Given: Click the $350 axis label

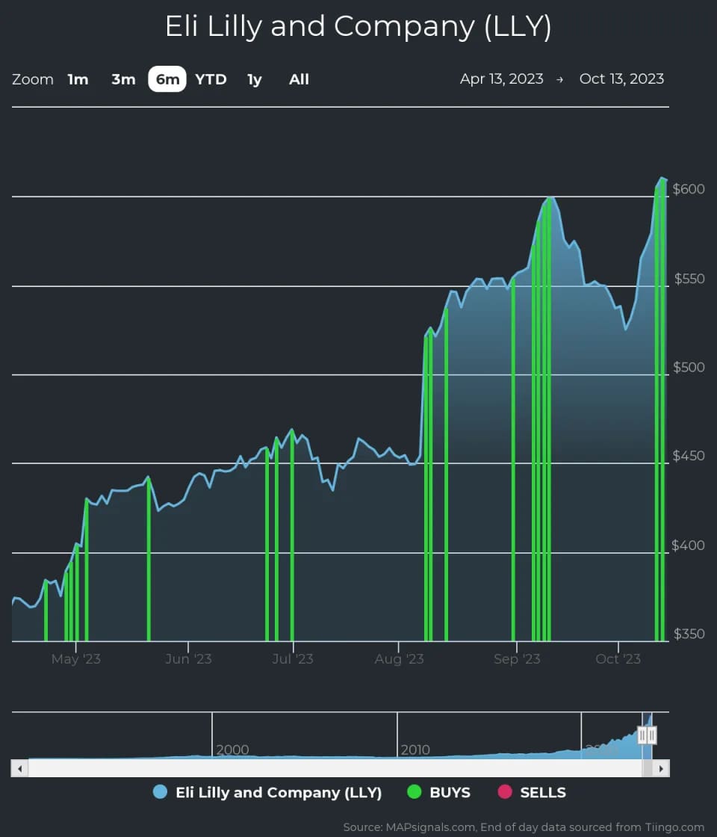Looking at the screenshot, I should [x=689, y=634].
